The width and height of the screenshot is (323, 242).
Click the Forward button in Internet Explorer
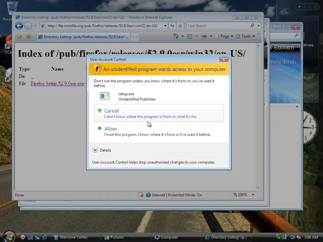[x=28, y=26]
